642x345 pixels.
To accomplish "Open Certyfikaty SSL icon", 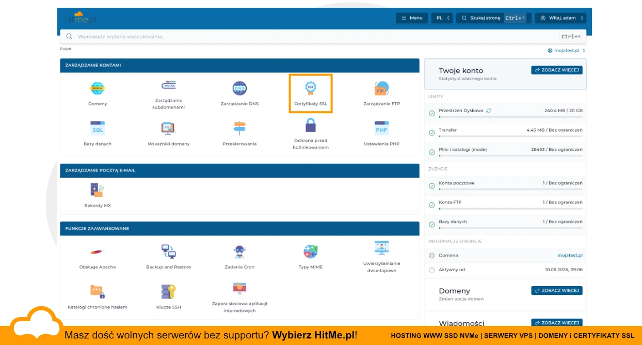I will (x=310, y=88).
